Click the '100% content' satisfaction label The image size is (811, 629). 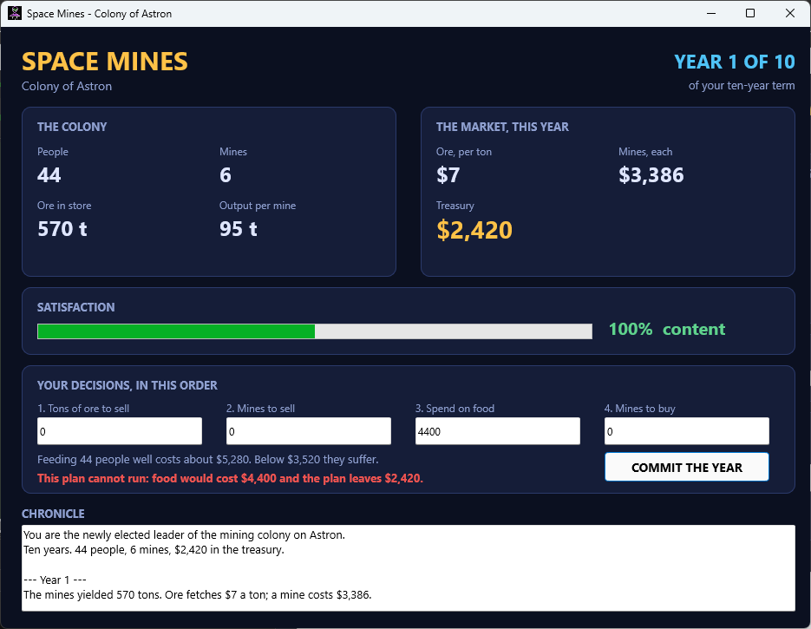(x=667, y=329)
